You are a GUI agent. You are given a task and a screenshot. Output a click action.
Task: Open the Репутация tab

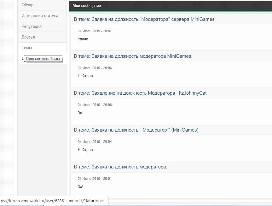coord(43,26)
